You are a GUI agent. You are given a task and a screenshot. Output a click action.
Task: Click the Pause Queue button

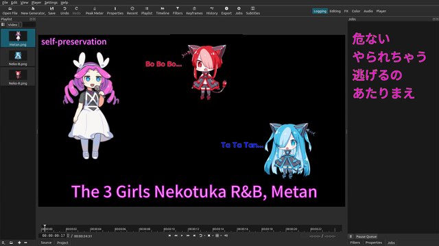coord(366,236)
